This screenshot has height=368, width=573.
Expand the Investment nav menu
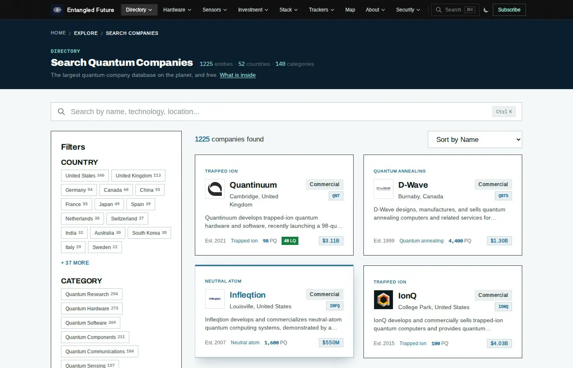253,10
